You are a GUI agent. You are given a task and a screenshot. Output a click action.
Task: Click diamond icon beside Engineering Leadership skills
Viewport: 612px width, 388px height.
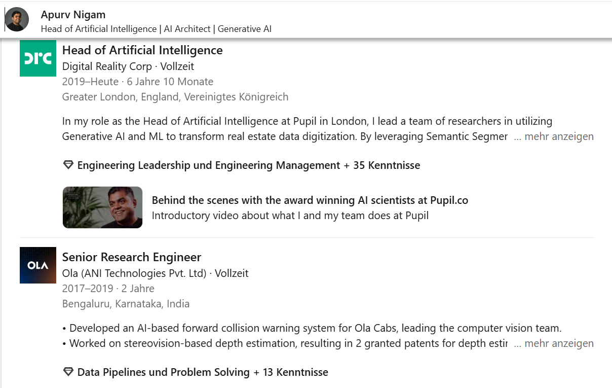tap(68, 165)
